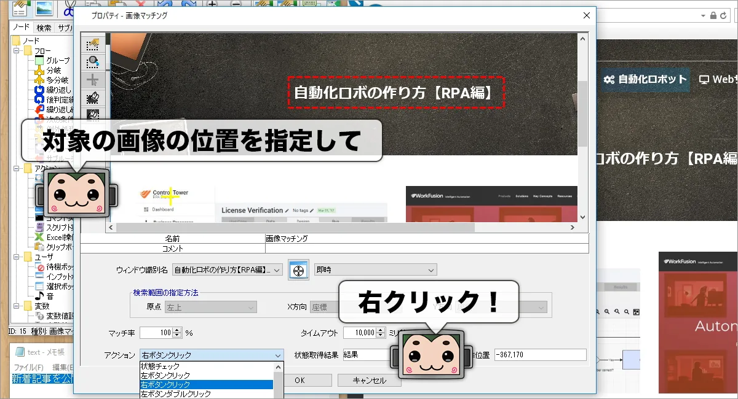Open the 即時 timing dropdown
The height and width of the screenshot is (399, 738).
[375, 270]
